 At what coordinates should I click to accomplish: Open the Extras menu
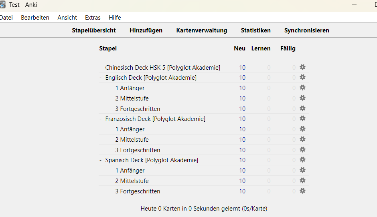click(93, 18)
